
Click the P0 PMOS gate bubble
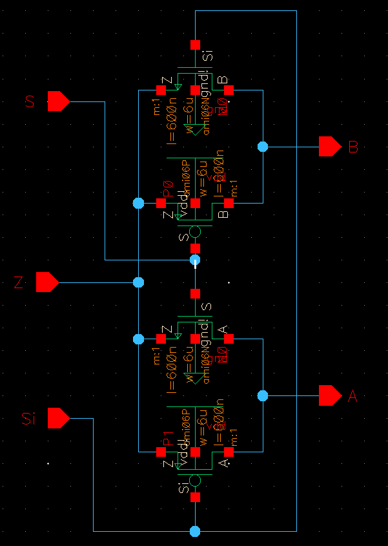[195, 231]
